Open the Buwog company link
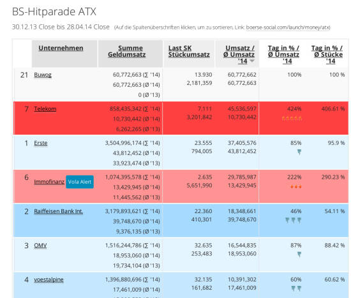351x298 pixels. [43, 75]
